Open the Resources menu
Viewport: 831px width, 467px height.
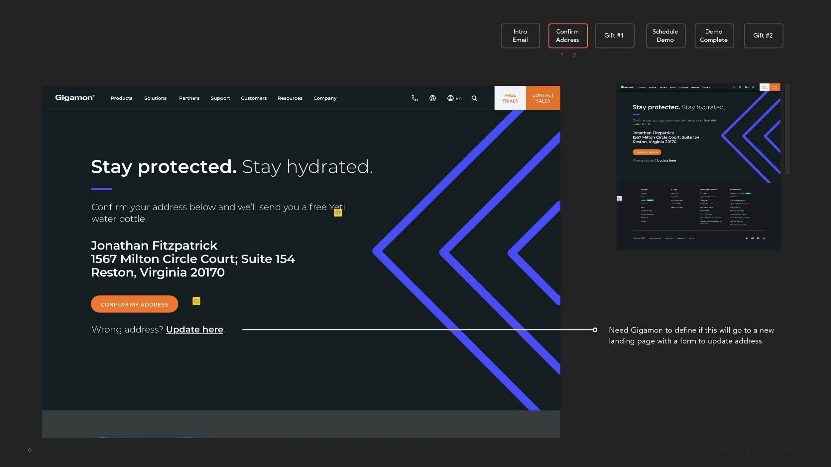(x=290, y=98)
